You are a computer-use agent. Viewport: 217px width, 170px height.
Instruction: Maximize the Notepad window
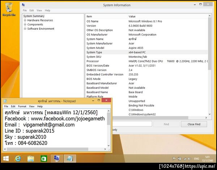99,100
